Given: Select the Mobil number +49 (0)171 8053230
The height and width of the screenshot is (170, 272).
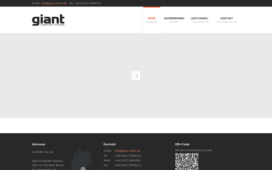Looking at the screenshot, I should (127, 160).
